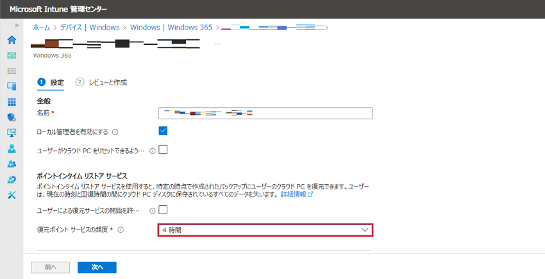Select the レビューと作成 step tab
The image size is (545, 279).
point(101,83)
